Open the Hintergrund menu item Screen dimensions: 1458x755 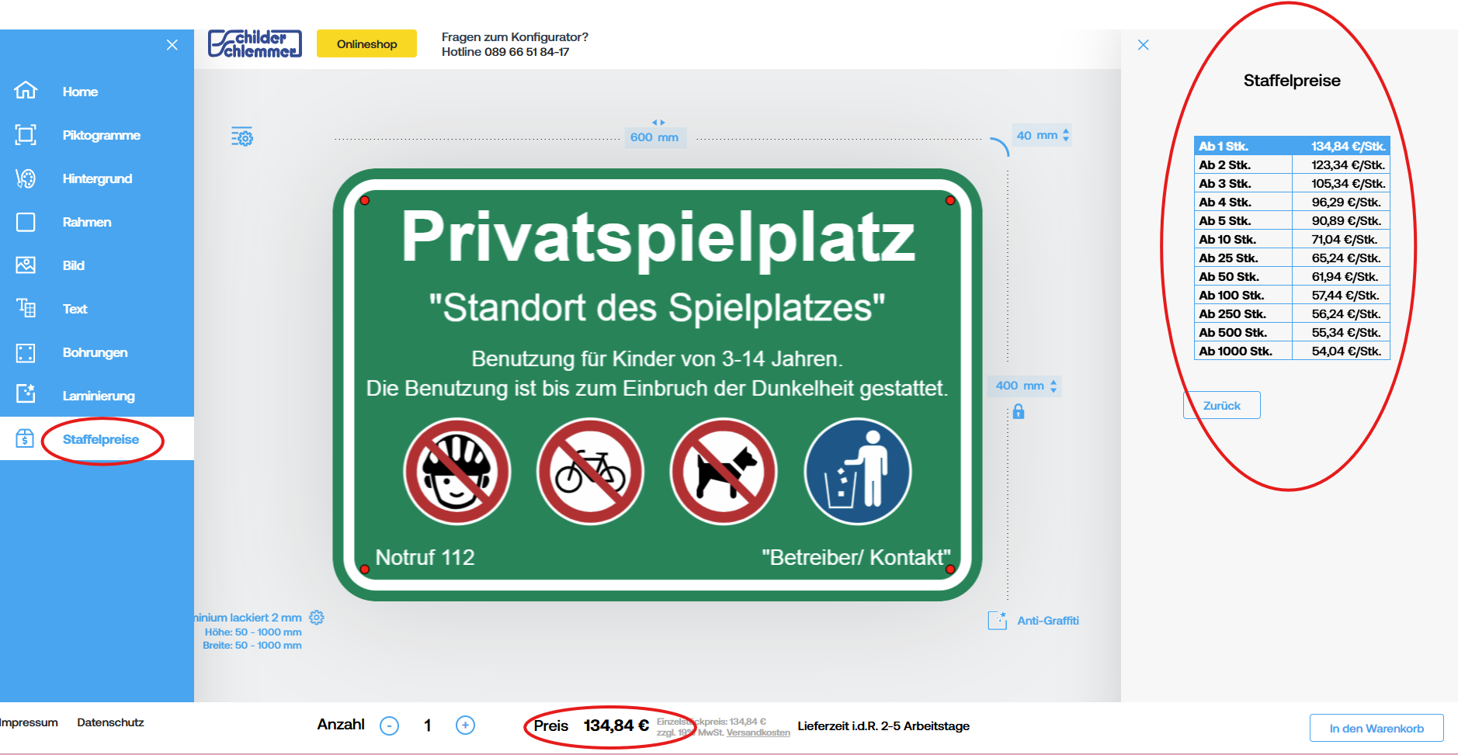(x=97, y=178)
